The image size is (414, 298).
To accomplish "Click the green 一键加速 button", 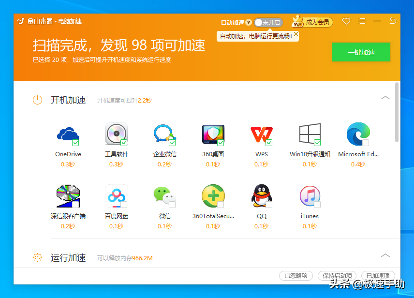I will pyautogui.click(x=361, y=52).
